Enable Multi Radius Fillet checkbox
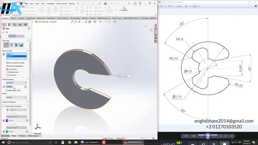Image resolution: width=258 pixels, height=145 pixels. tap(7, 90)
